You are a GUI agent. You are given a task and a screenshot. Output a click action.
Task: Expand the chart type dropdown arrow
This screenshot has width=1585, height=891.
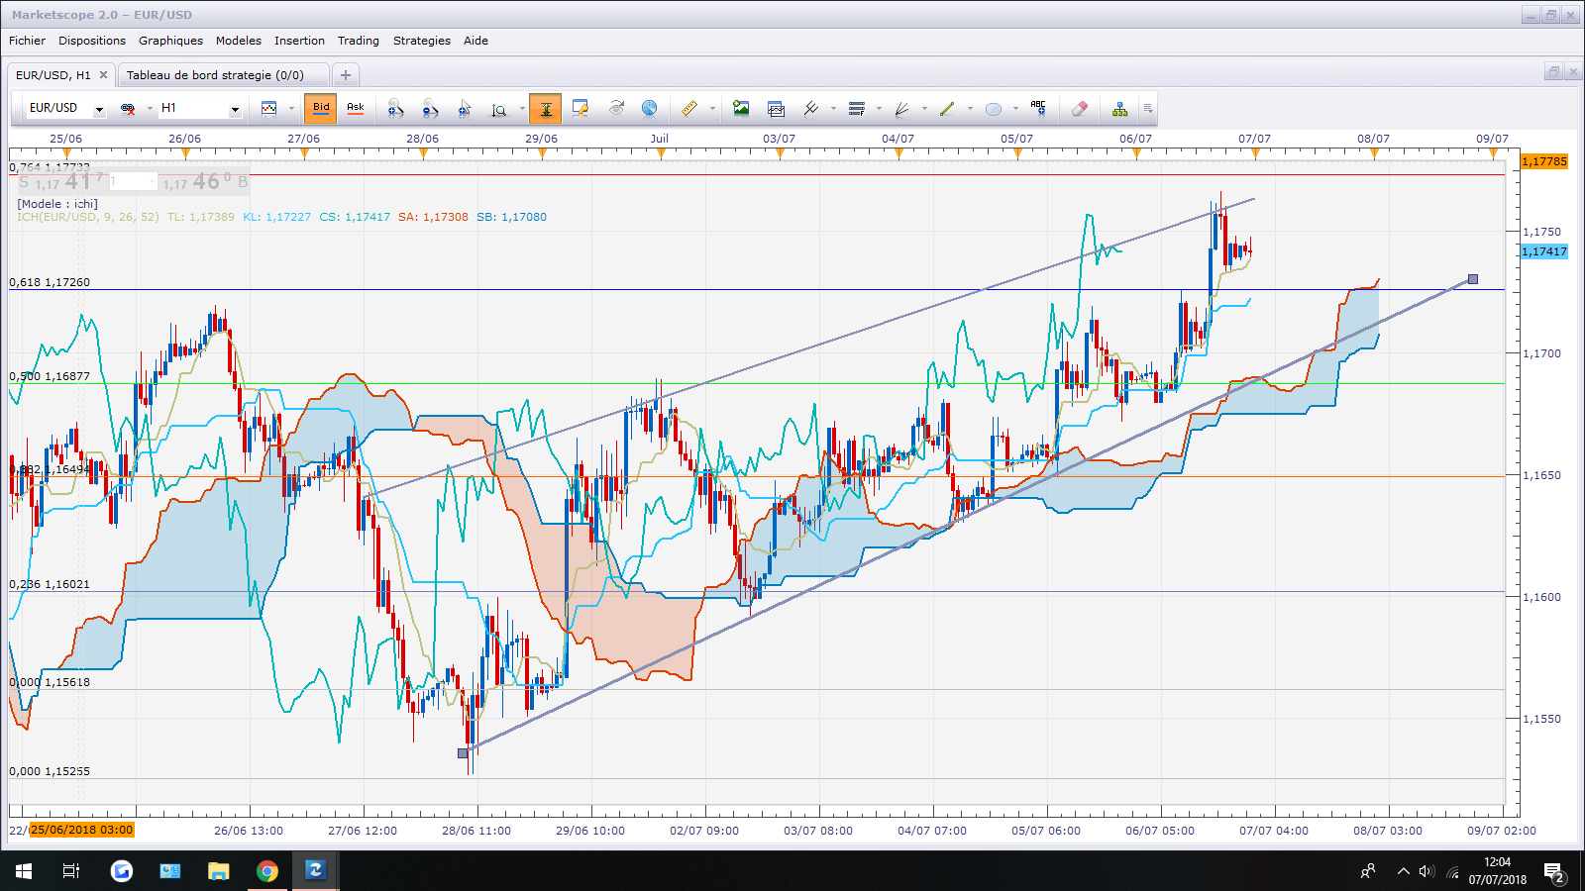(291, 109)
